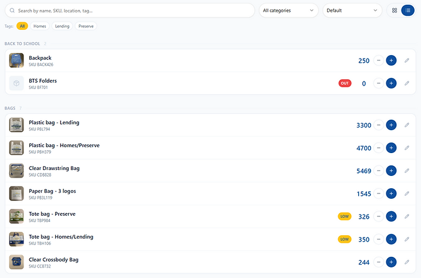Edit Paper Bag - 3 logos item
The height and width of the screenshot is (278, 421).
[407, 194]
